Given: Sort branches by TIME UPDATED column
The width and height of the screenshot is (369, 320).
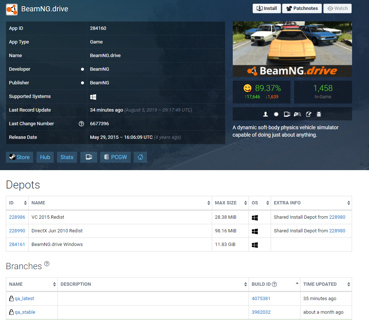Looking at the screenshot, I should [326, 284].
